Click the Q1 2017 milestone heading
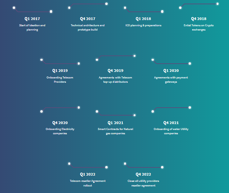The height and width of the screenshot is (193, 229). coord(32,19)
